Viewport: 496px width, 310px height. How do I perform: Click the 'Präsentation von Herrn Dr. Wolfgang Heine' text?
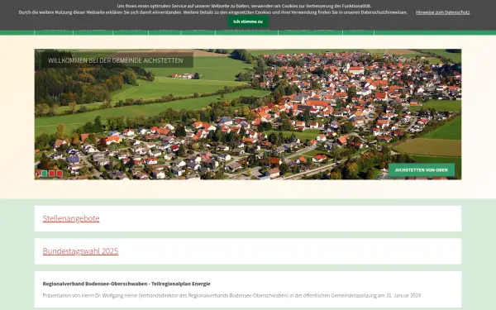(x=231, y=295)
